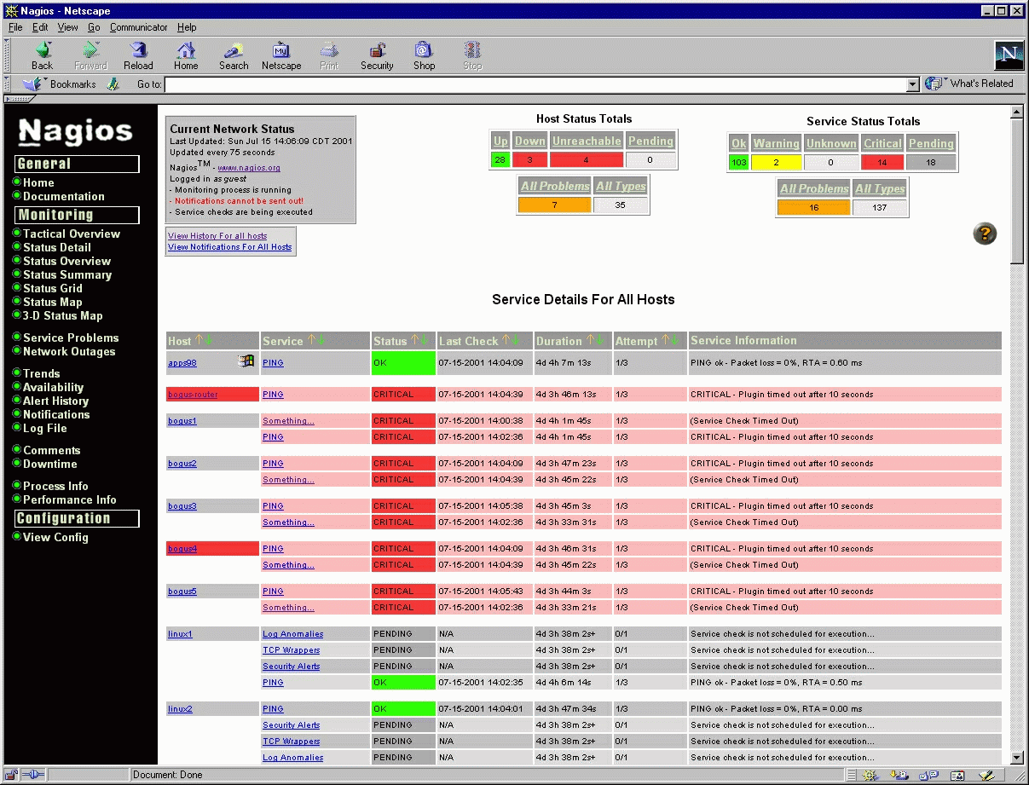The width and height of the screenshot is (1029, 785).
Task: Reload the current page
Action: coord(138,56)
